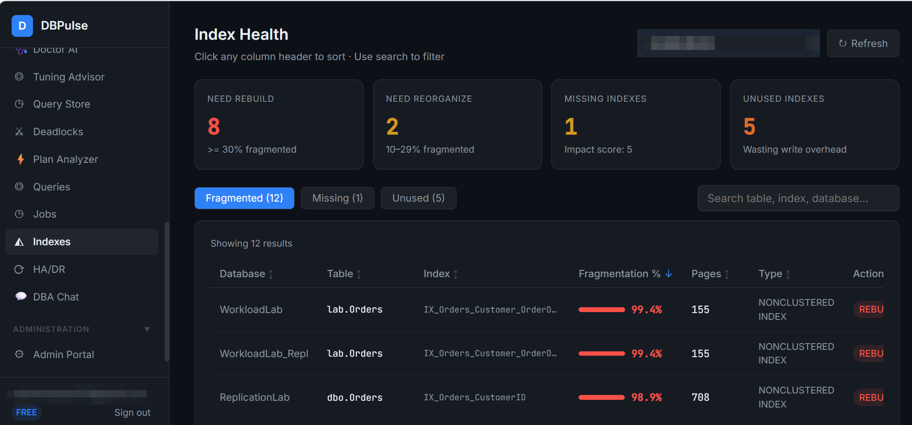The height and width of the screenshot is (425, 912).
Task: Click the WorkloadLab 99.4% fragmentation bar
Action: coord(601,310)
